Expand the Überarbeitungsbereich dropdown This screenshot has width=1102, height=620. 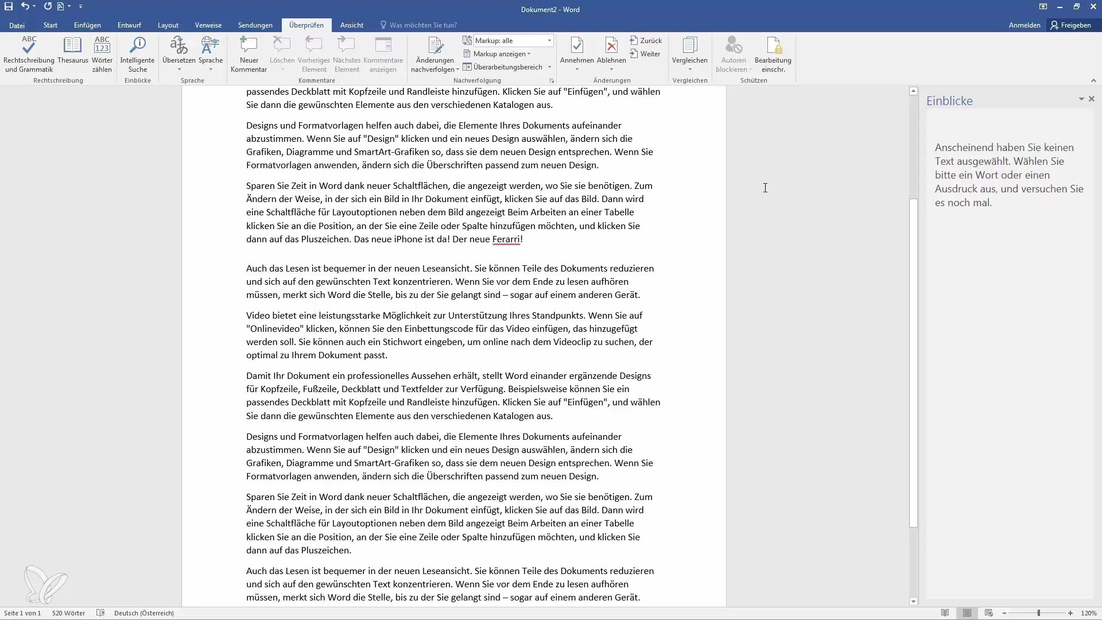pos(552,67)
